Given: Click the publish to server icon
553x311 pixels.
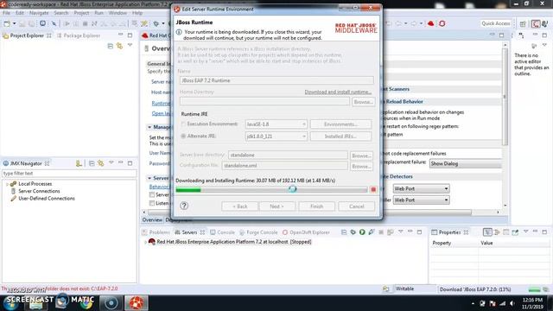Looking at the screenshot, I should point(391,232).
